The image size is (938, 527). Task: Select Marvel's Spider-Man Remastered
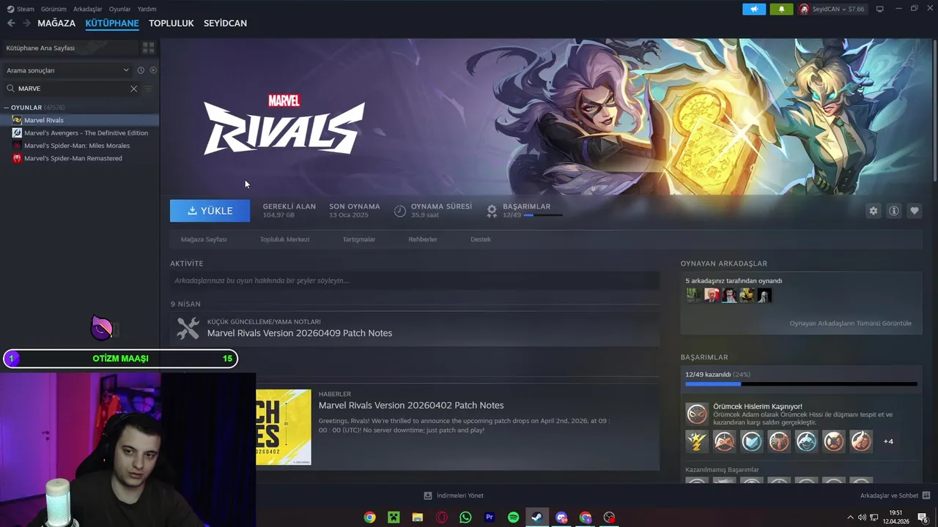coord(79,158)
